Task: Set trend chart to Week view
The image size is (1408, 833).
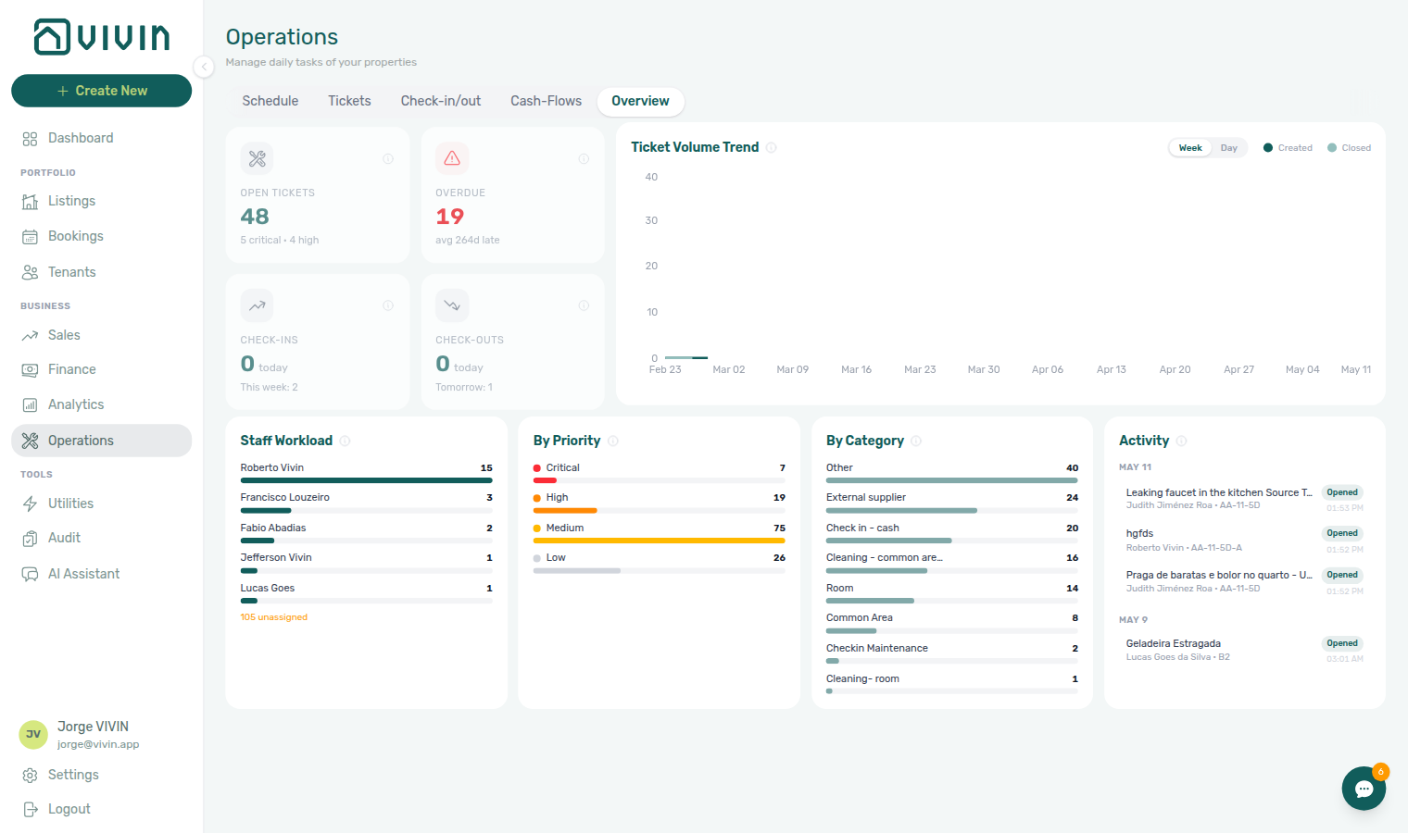Action: [1190, 148]
